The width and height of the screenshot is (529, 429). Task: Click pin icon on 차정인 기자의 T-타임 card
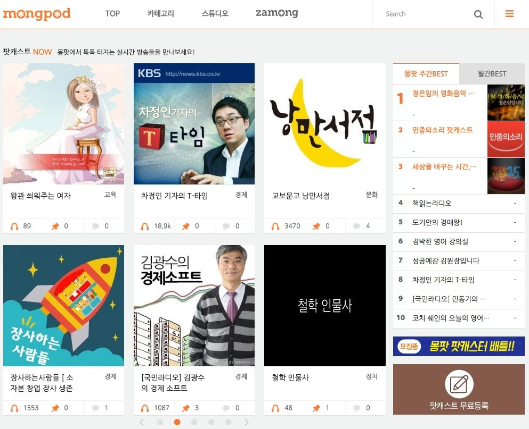click(x=186, y=226)
